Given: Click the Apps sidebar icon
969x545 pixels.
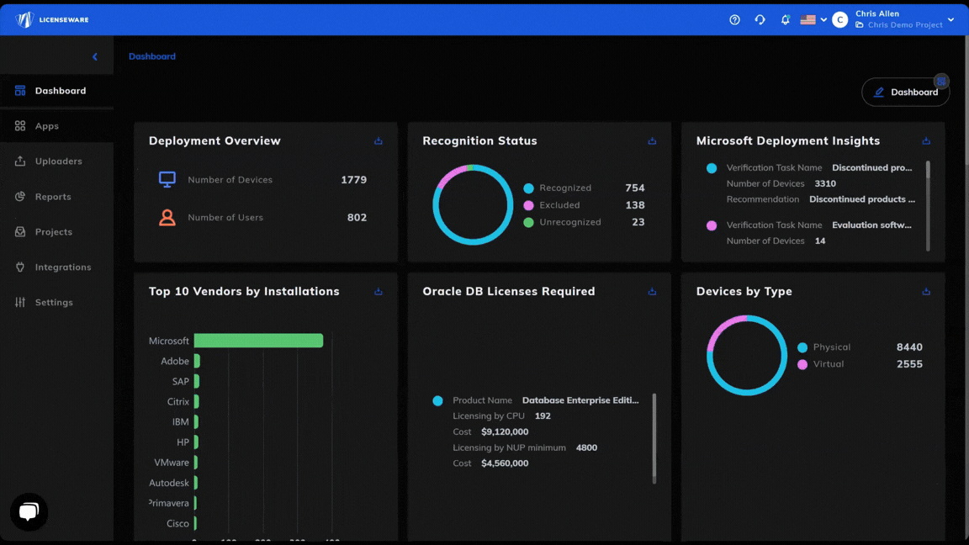Looking at the screenshot, I should (x=20, y=126).
